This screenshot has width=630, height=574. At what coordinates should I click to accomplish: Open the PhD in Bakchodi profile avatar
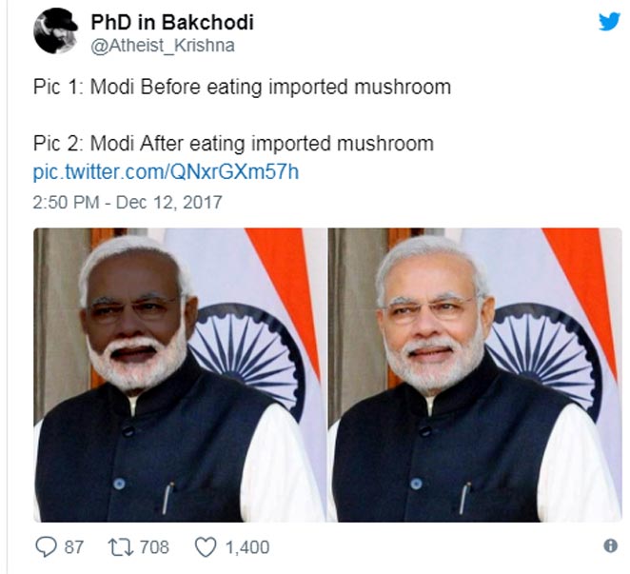pyautogui.click(x=55, y=30)
